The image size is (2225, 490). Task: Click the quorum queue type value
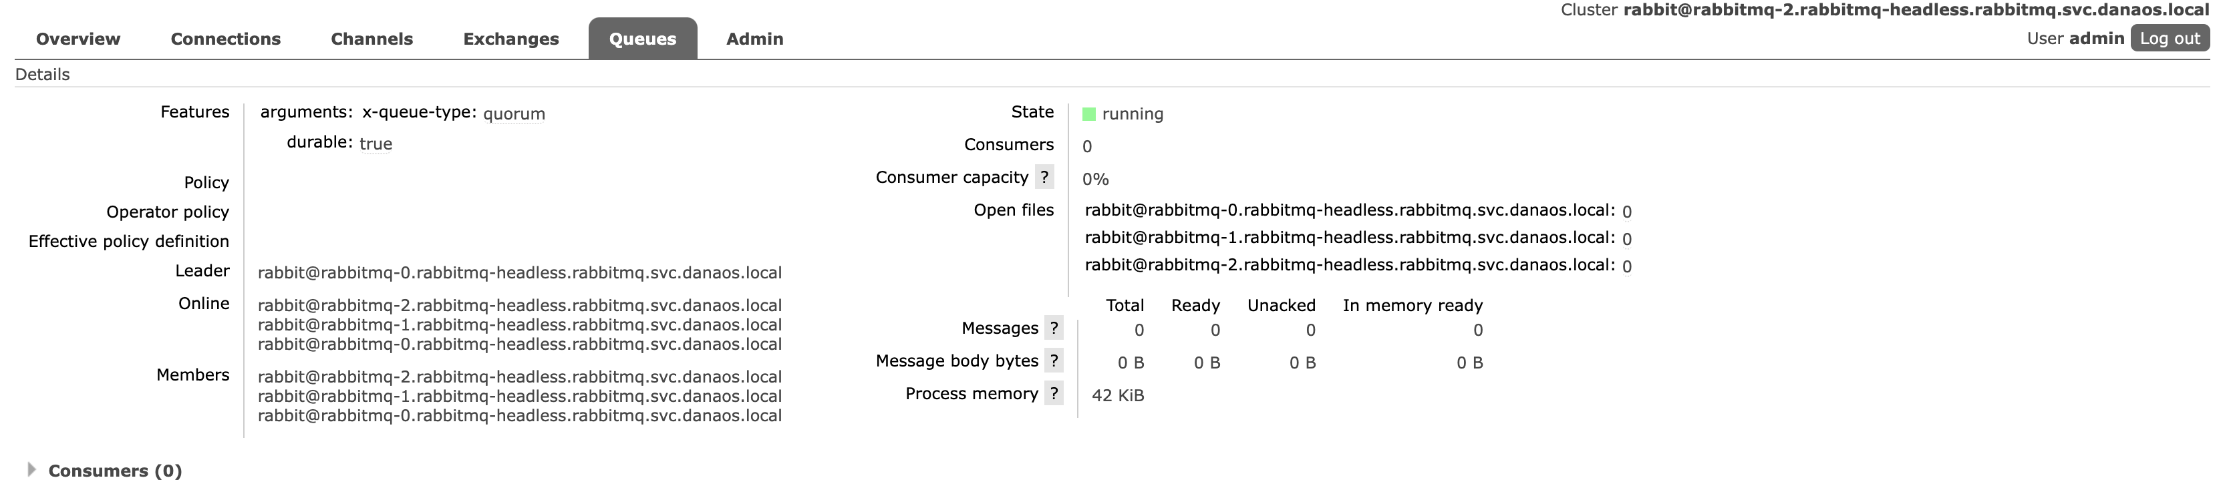click(x=514, y=114)
